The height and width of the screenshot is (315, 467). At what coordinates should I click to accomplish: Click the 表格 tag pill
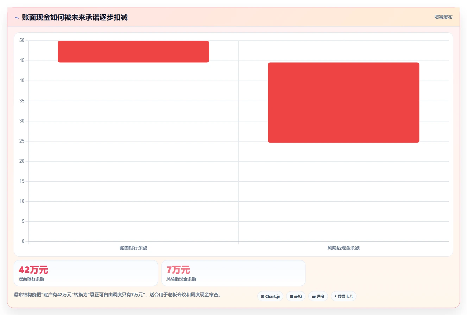pyautogui.click(x=296, y=296)
